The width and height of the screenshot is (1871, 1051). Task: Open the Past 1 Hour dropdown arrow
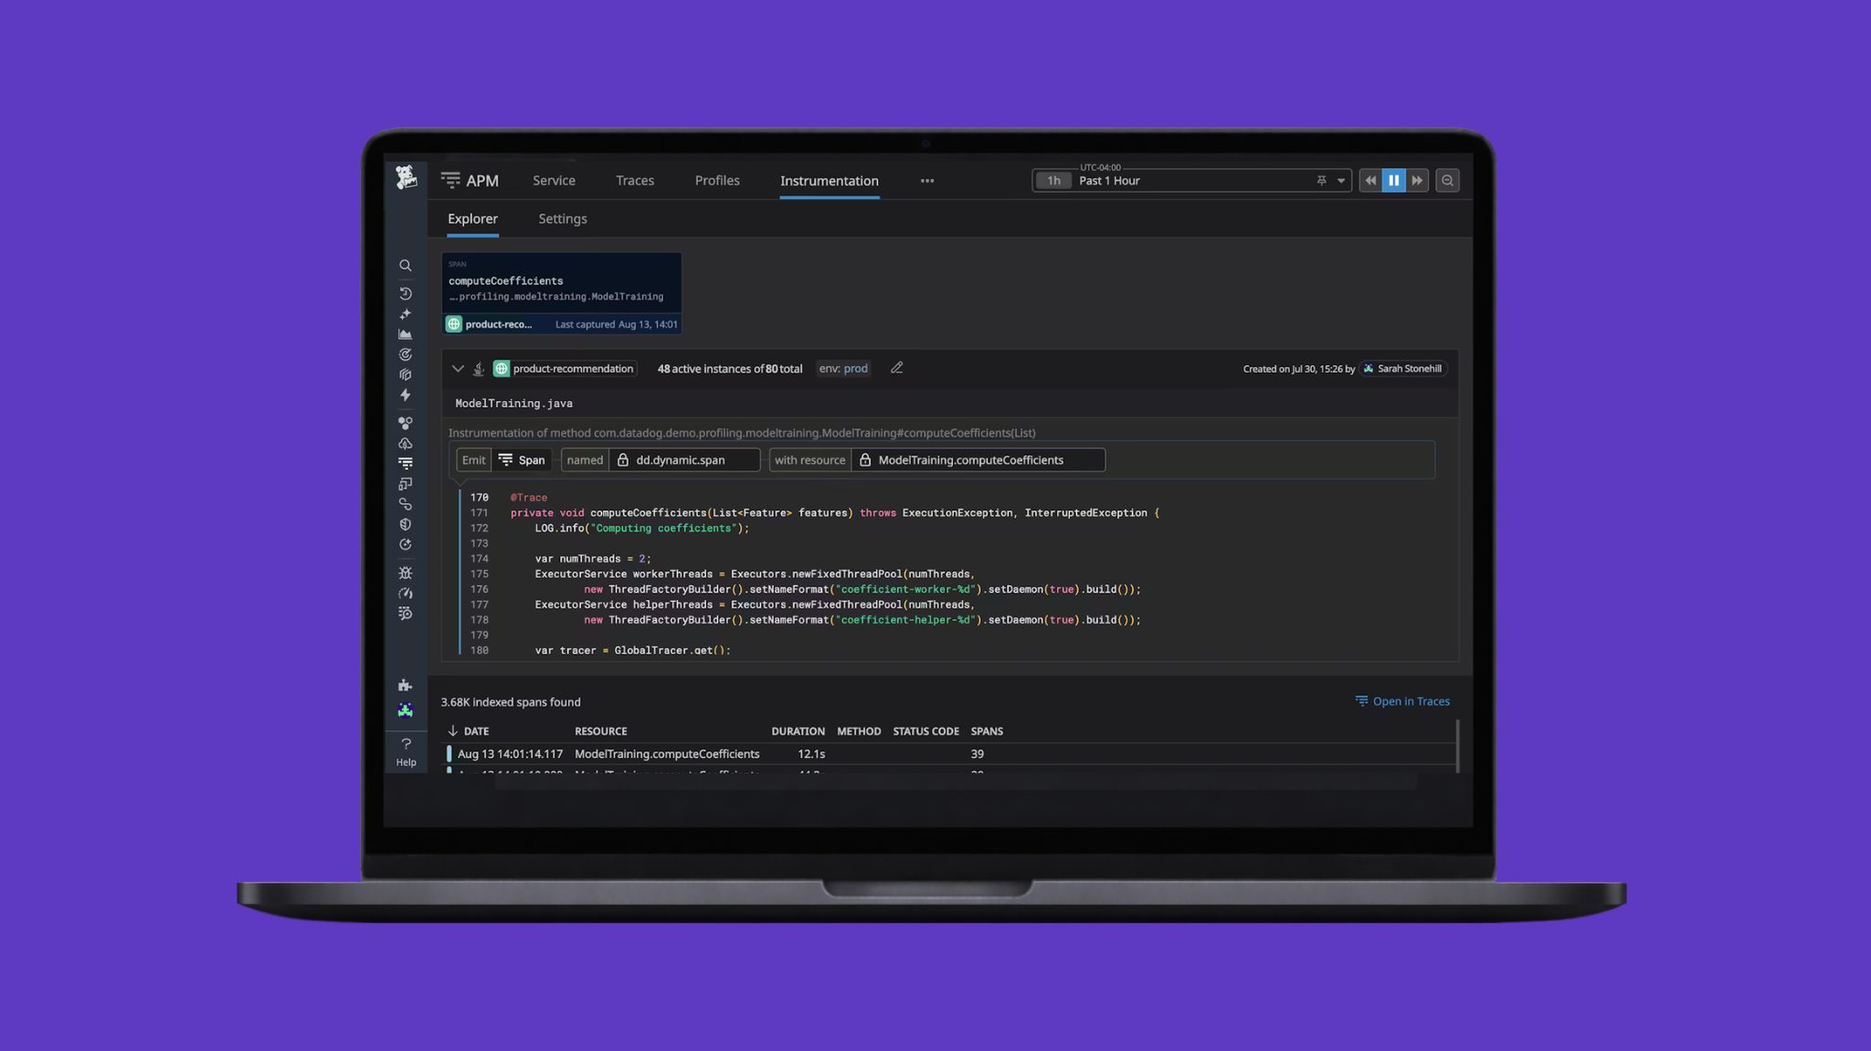(x=1341, y=181)
